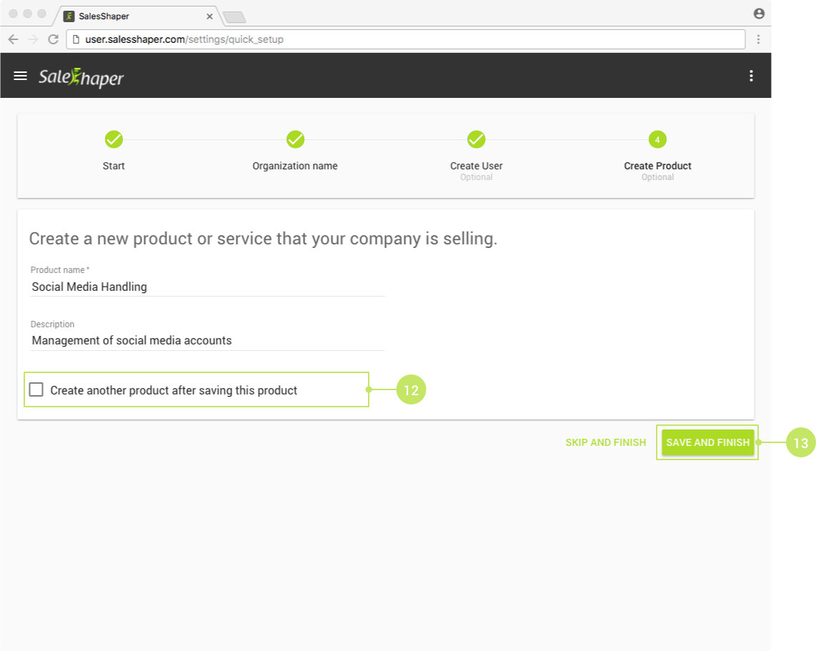Click the SalesShaper favicon in the tab
The height and width of the screenshot is (651, 816).
pos(69,16)
